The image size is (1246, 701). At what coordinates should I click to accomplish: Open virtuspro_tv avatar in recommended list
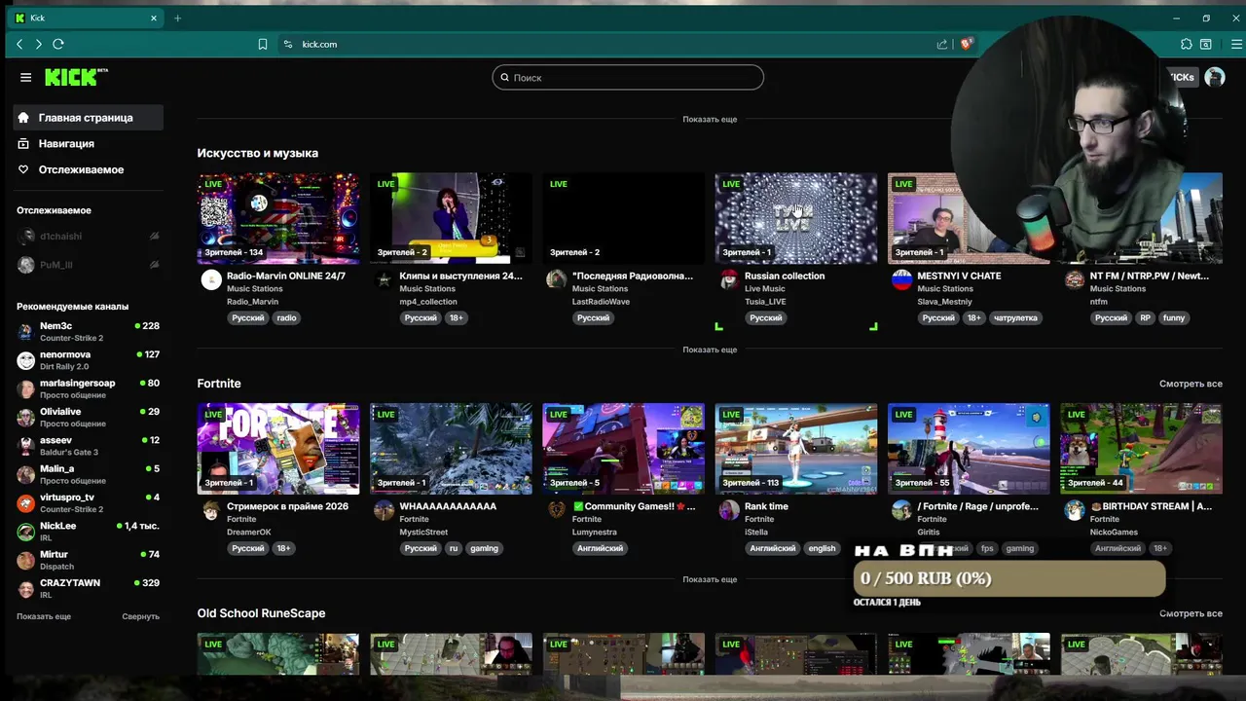[x=26, y=502]
